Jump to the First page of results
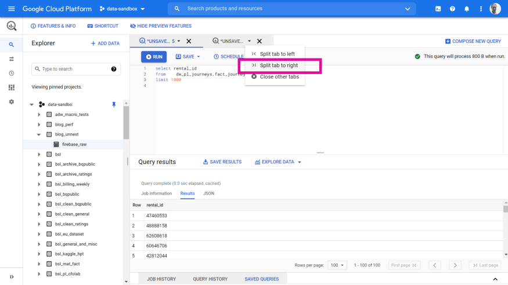This screenshot has width=508, height=285. (404, 265)
